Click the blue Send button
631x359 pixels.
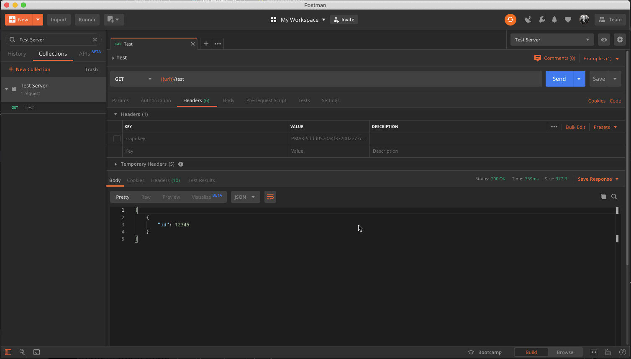tap(559, 79)
